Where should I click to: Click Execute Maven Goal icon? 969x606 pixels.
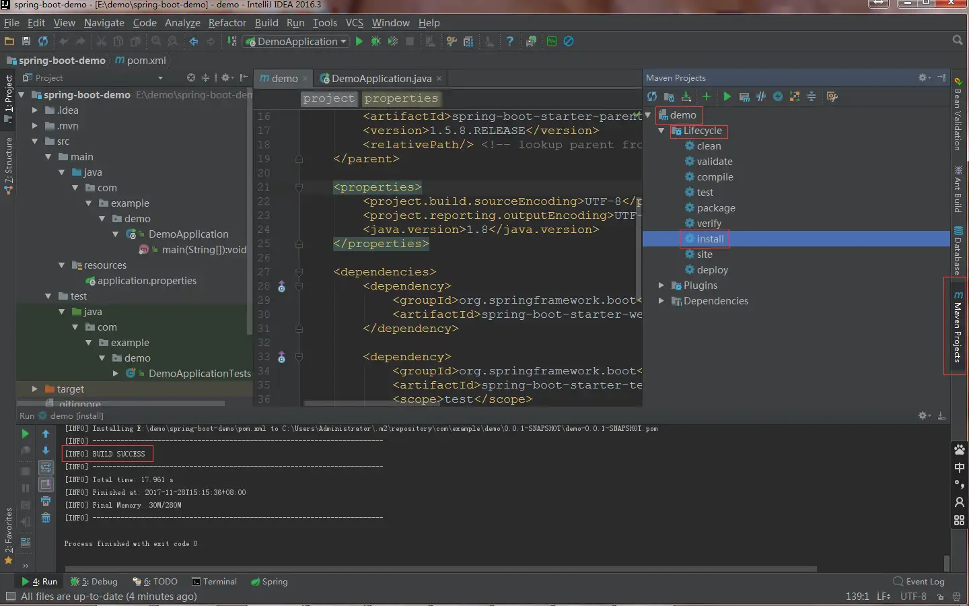pyautogui.click(x=744, y=97)
